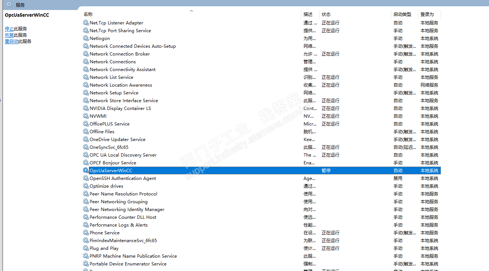Click the "Cont..." description of NVIDIA Display Container LS

pyautogui.click(x=310, y=108)
